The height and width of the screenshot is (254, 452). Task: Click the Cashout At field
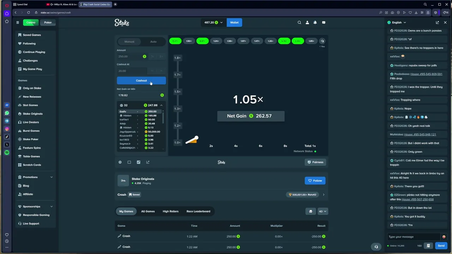click(x=132, y=71)
